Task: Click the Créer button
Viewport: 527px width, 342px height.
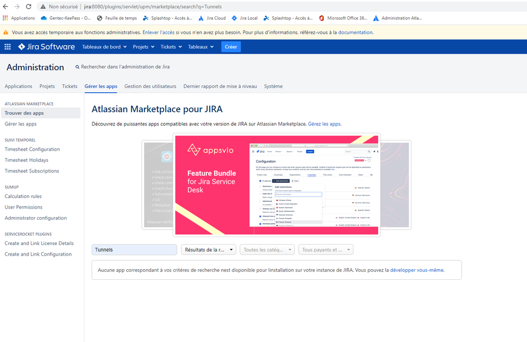Action: click(x=231, y=47)
